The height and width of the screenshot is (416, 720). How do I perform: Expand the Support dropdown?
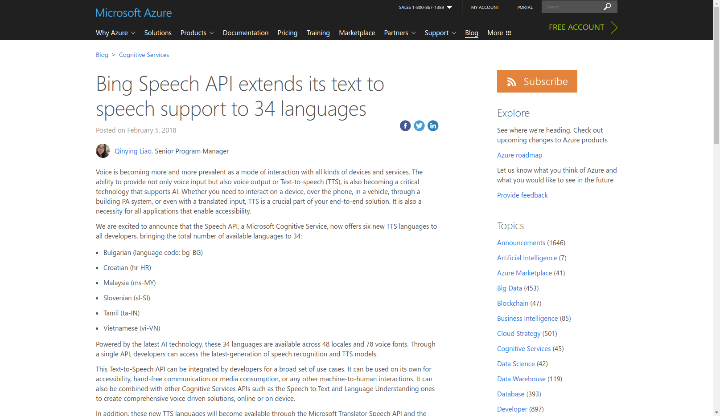(440, 33)
